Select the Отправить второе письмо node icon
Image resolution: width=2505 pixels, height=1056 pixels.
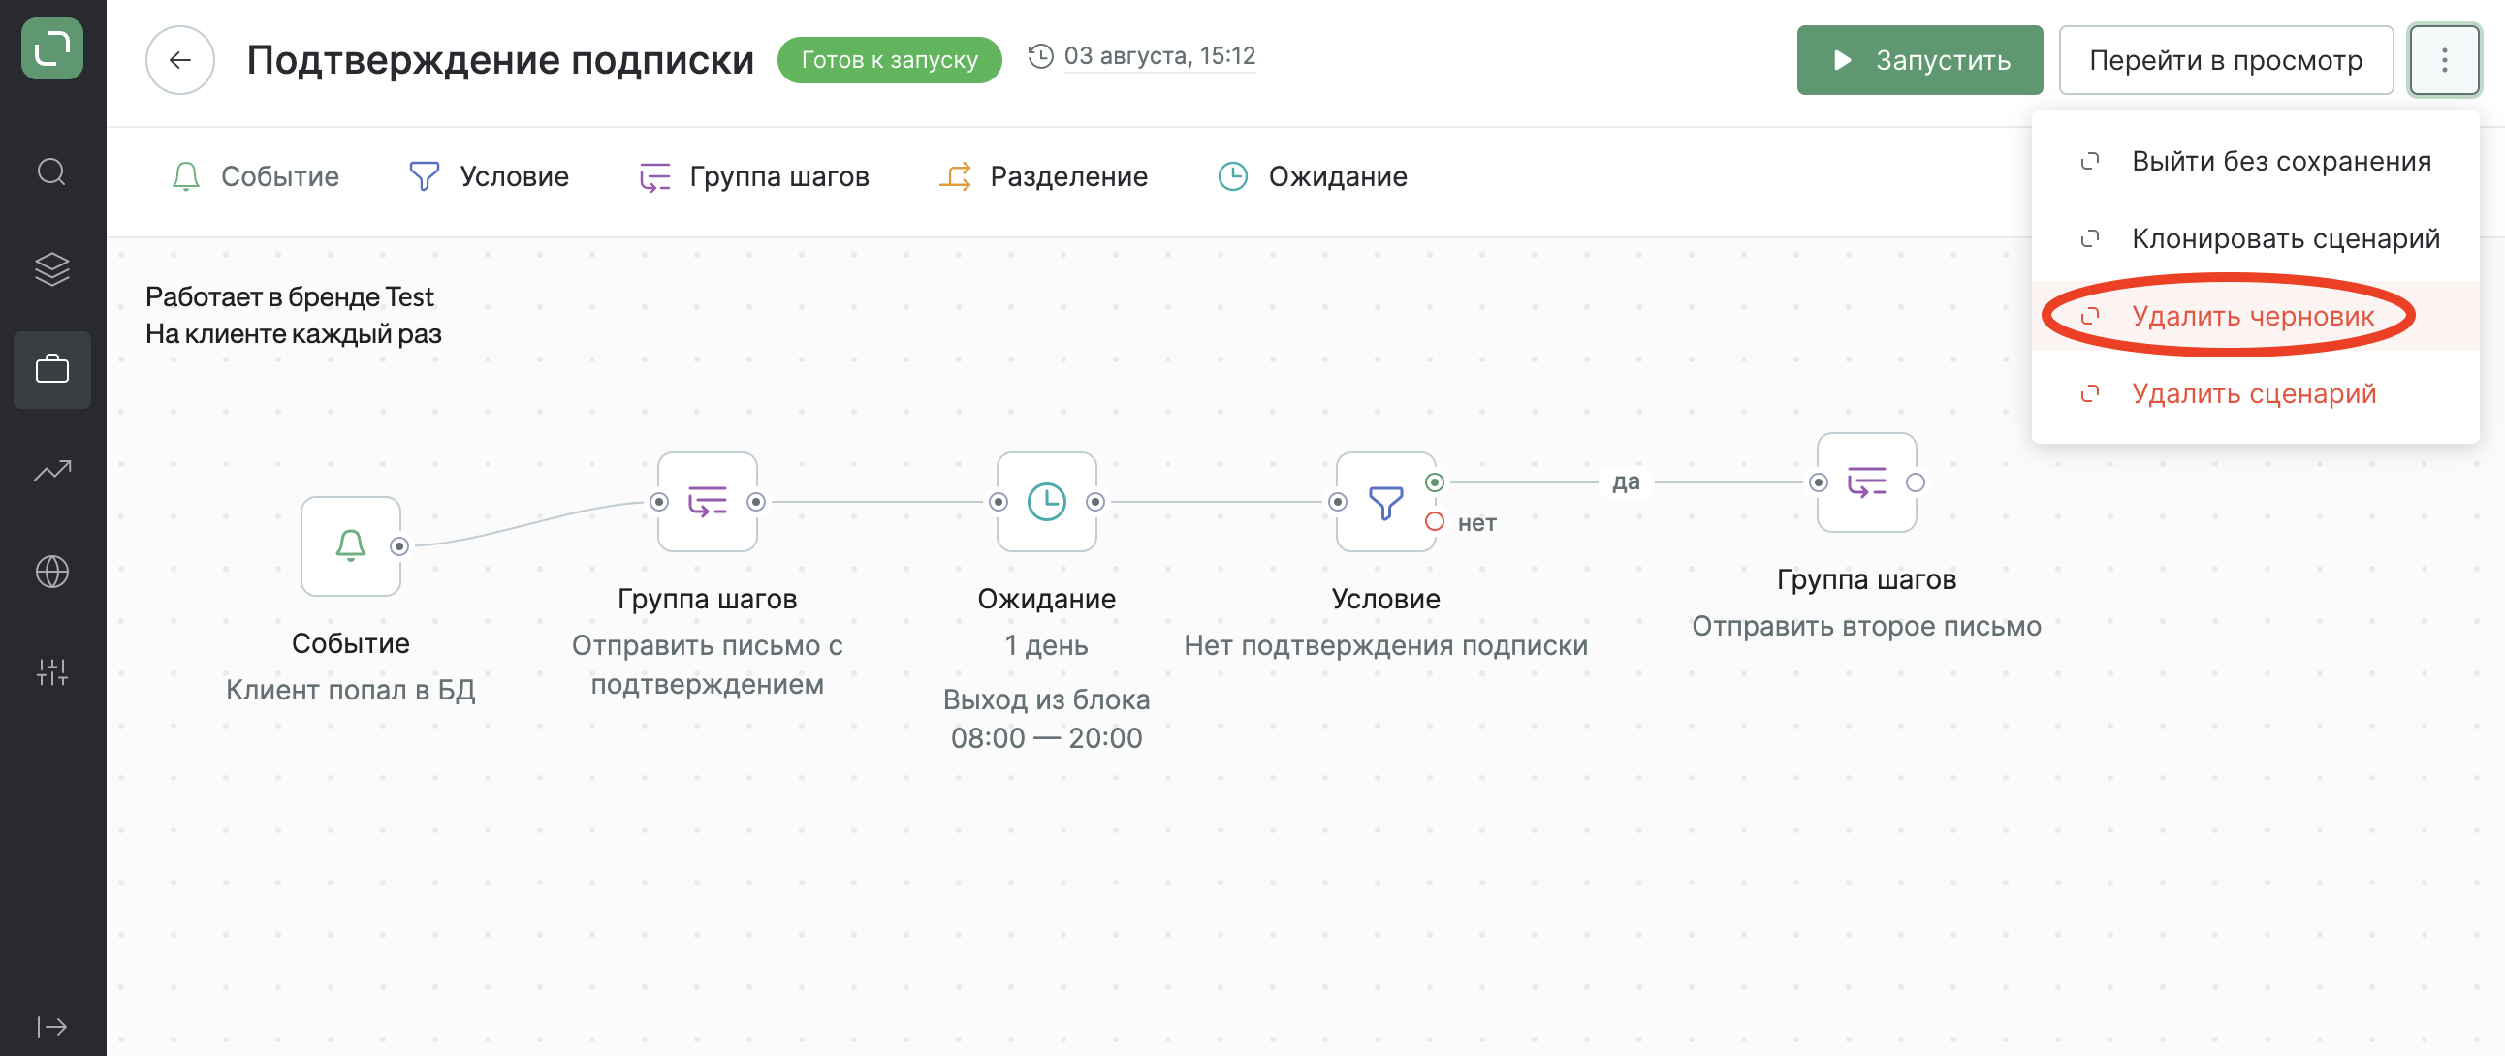pyautogui.click(x=1866, y=481)
